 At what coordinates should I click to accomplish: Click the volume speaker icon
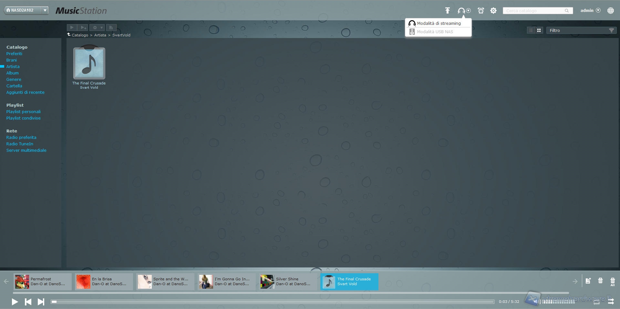536,302
